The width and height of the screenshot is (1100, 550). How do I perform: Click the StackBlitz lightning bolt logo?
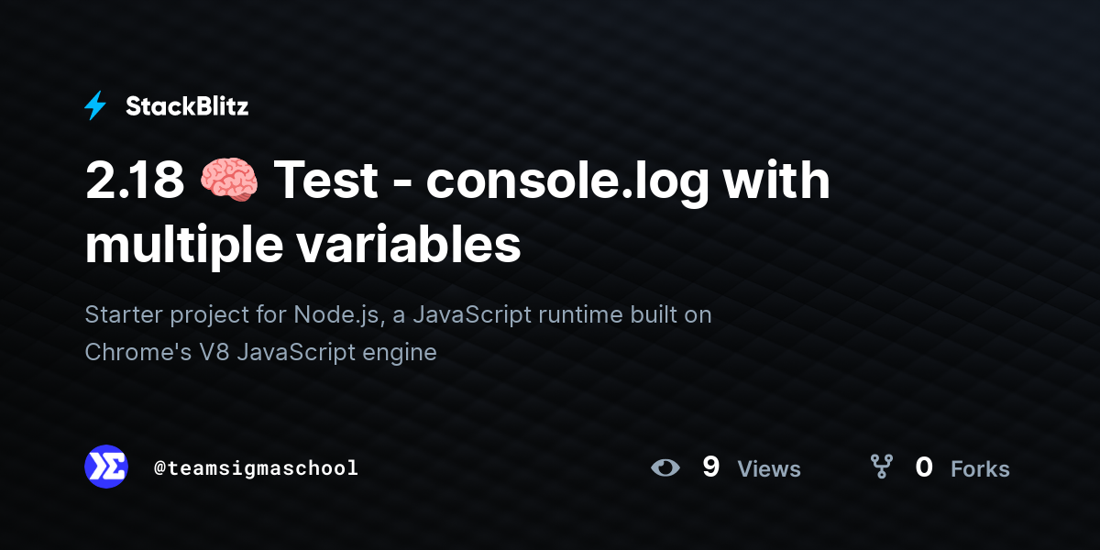click(95, 106)
